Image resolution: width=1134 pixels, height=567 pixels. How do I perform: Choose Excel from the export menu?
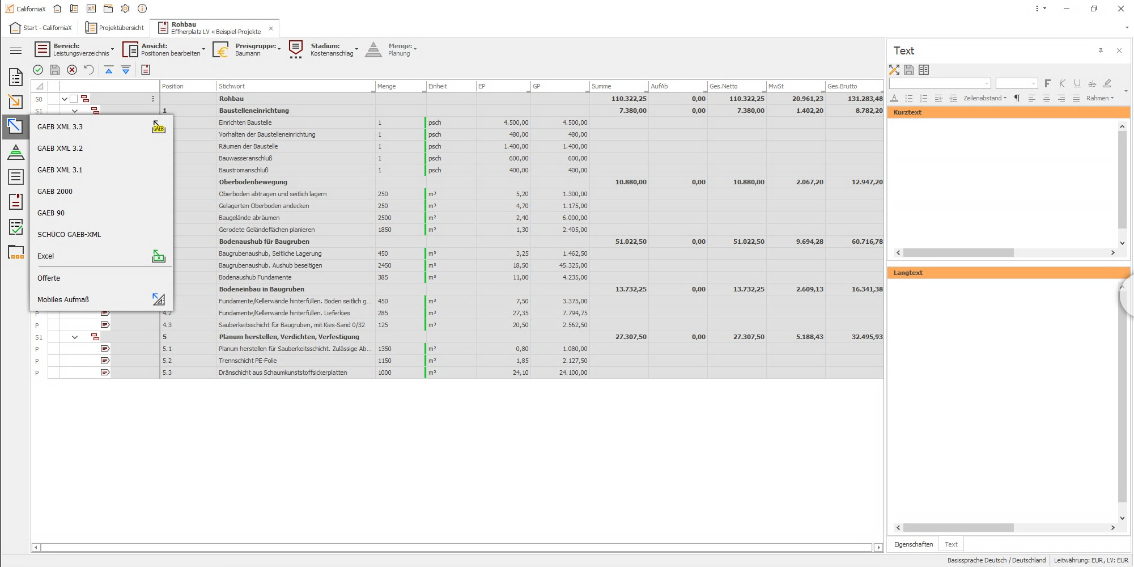click(x=45, y=256)
